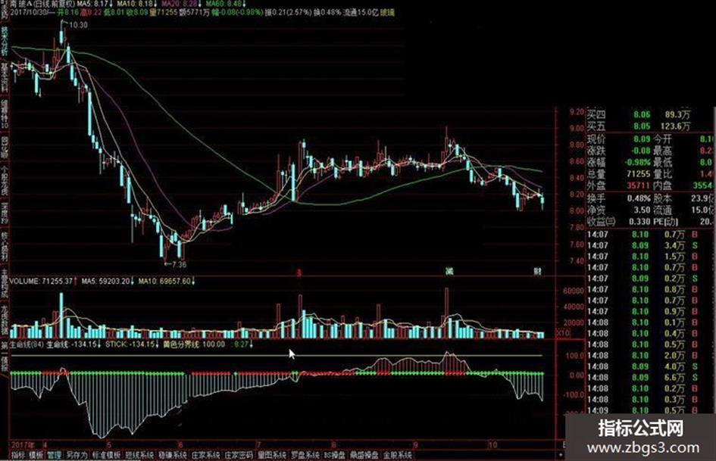Click the 10.30 high price label
Viewport: 716px width, 461px height.
tap(78, 25)
